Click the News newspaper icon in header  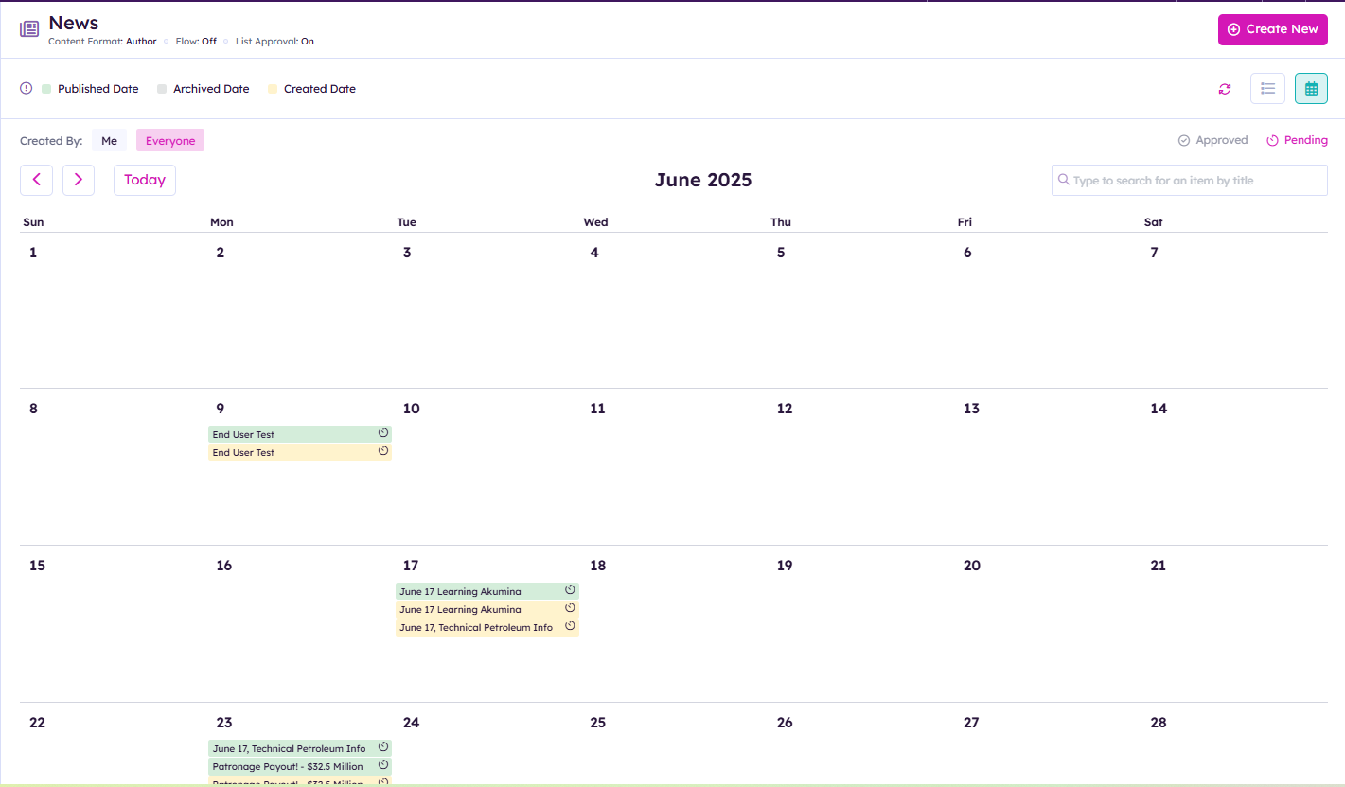click(29, 29)
